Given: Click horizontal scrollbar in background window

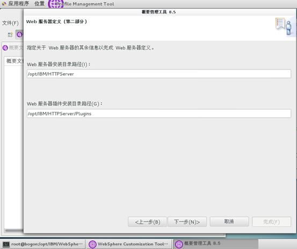Looking at the screenshot, I should (x=15, y=231).
